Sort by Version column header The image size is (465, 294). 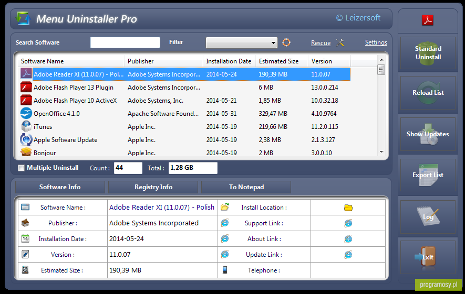click(329, 61)
